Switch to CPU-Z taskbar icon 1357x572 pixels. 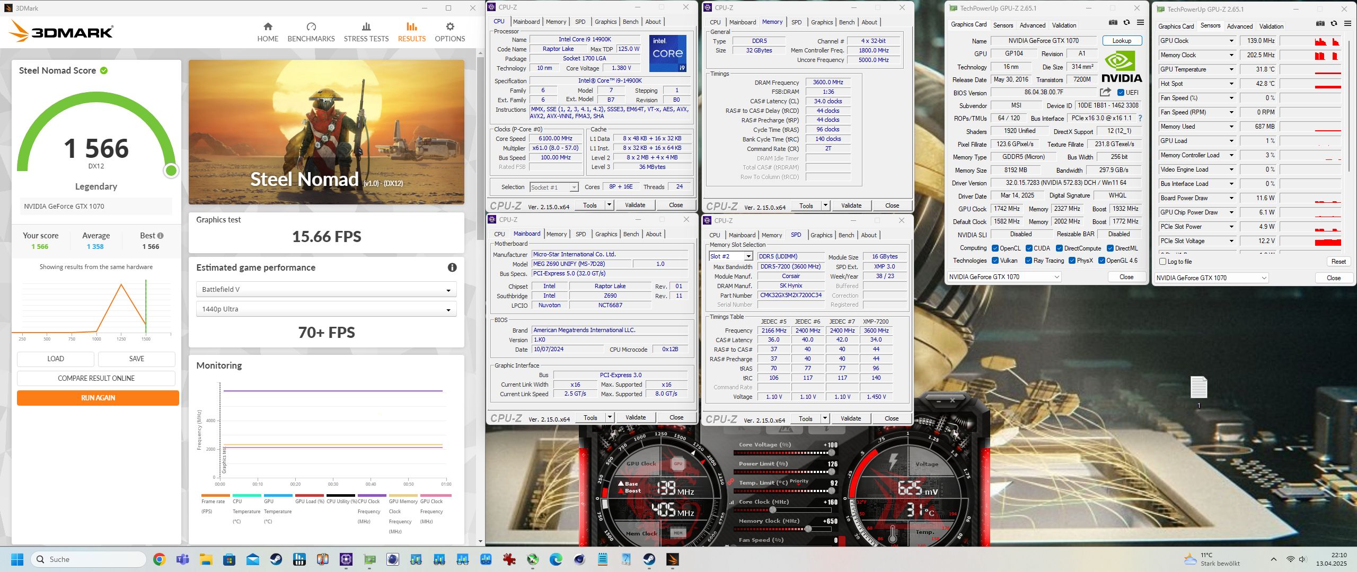346,559
